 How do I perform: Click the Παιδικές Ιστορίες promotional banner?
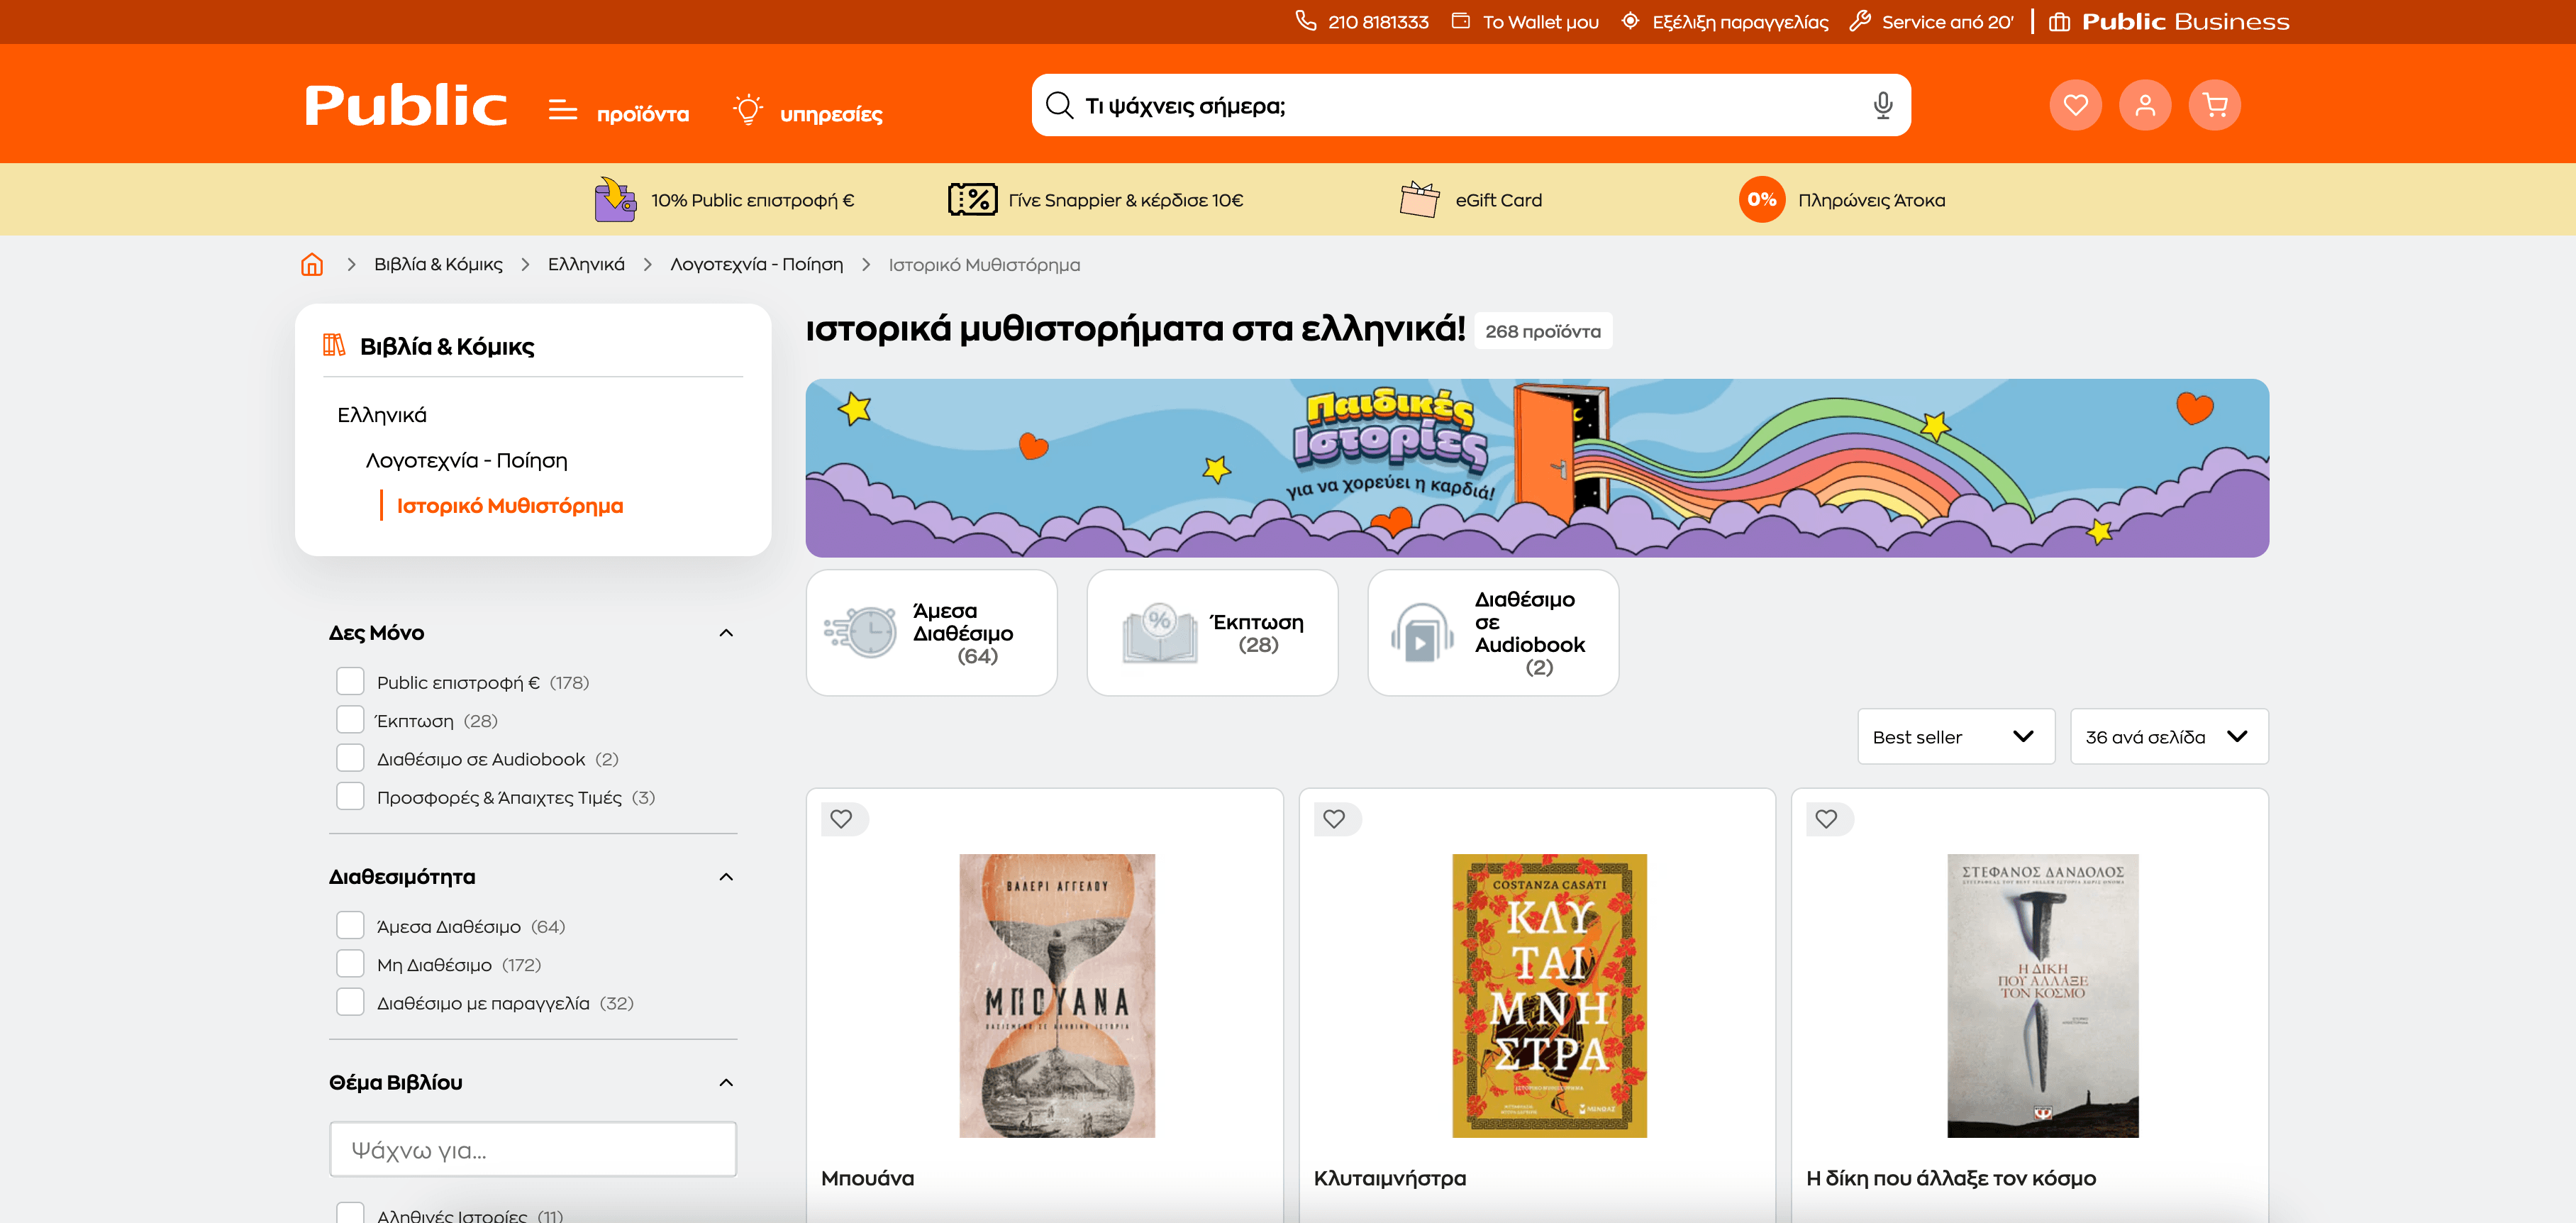1536,468
